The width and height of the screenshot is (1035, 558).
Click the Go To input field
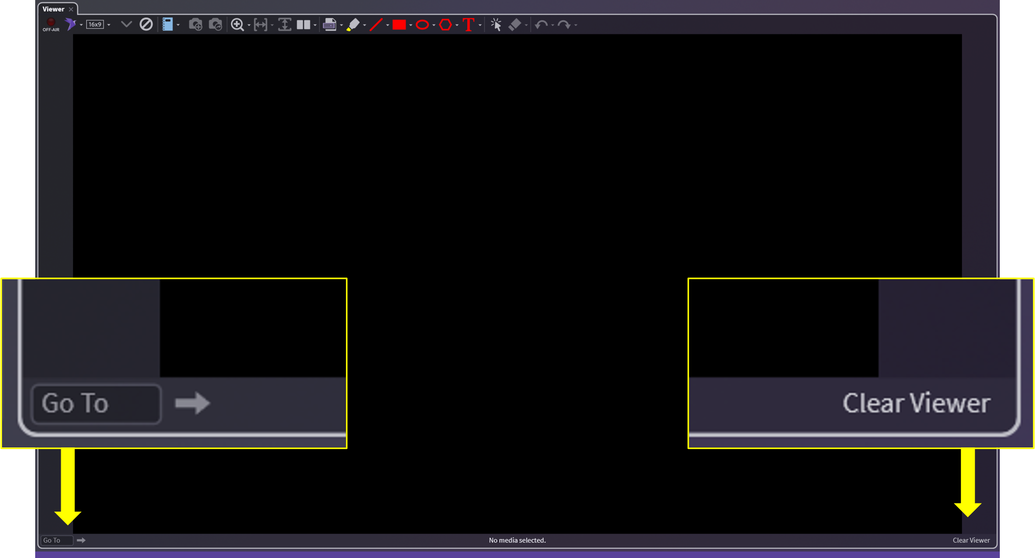[x=56, y=540]
